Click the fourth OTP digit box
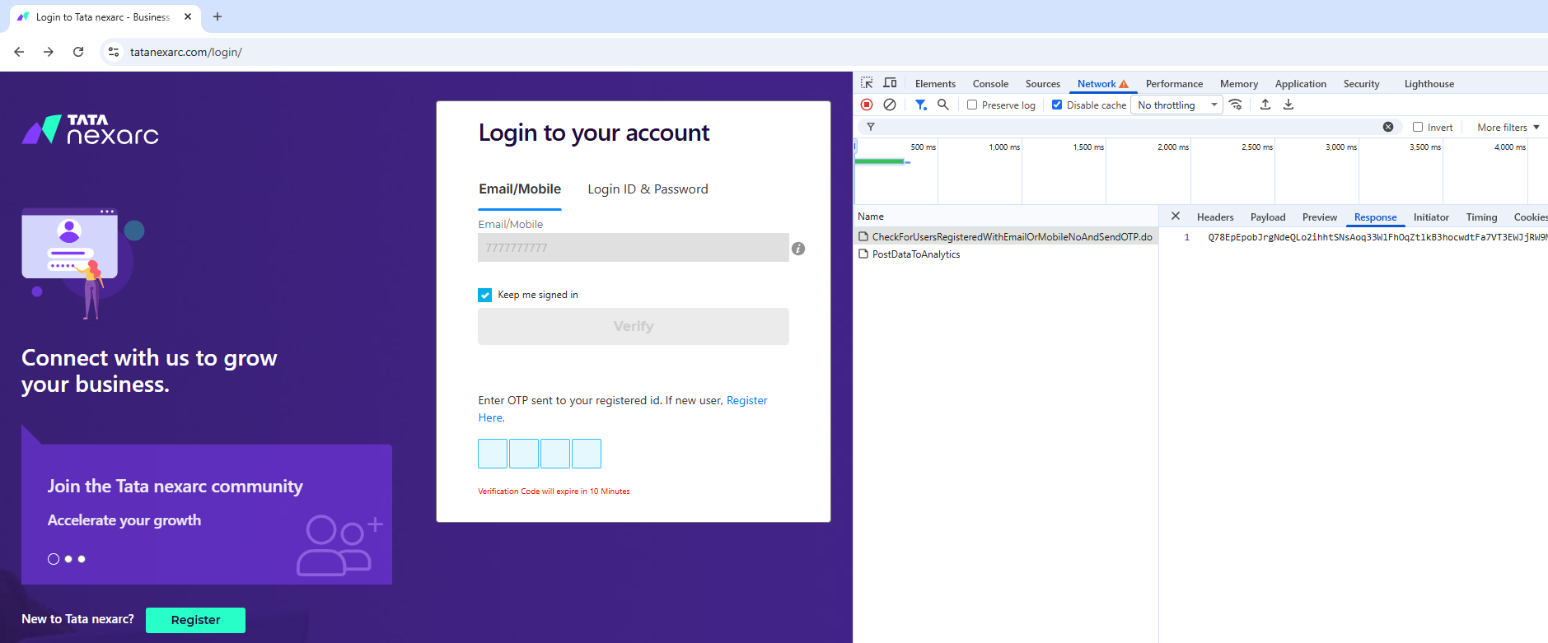 587,454
